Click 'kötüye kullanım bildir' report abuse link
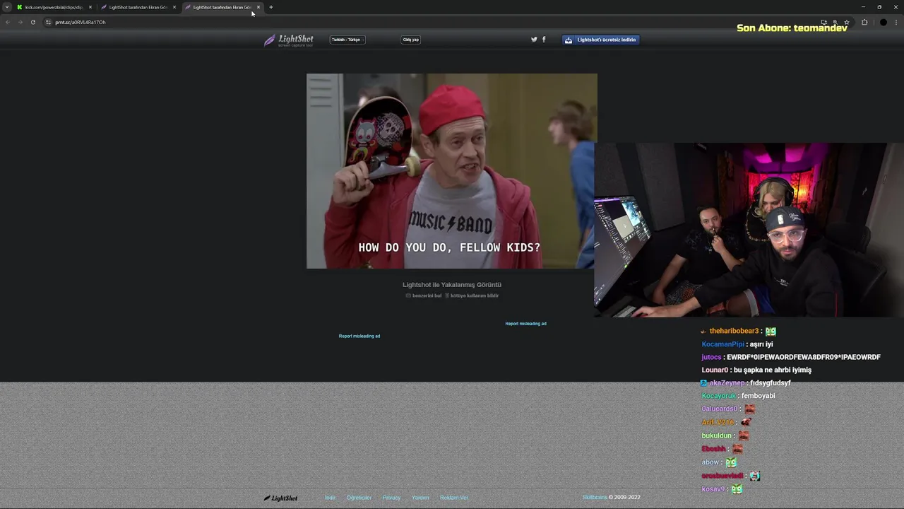The width and height of the screenshot is (904, 509). click(472, 296)
